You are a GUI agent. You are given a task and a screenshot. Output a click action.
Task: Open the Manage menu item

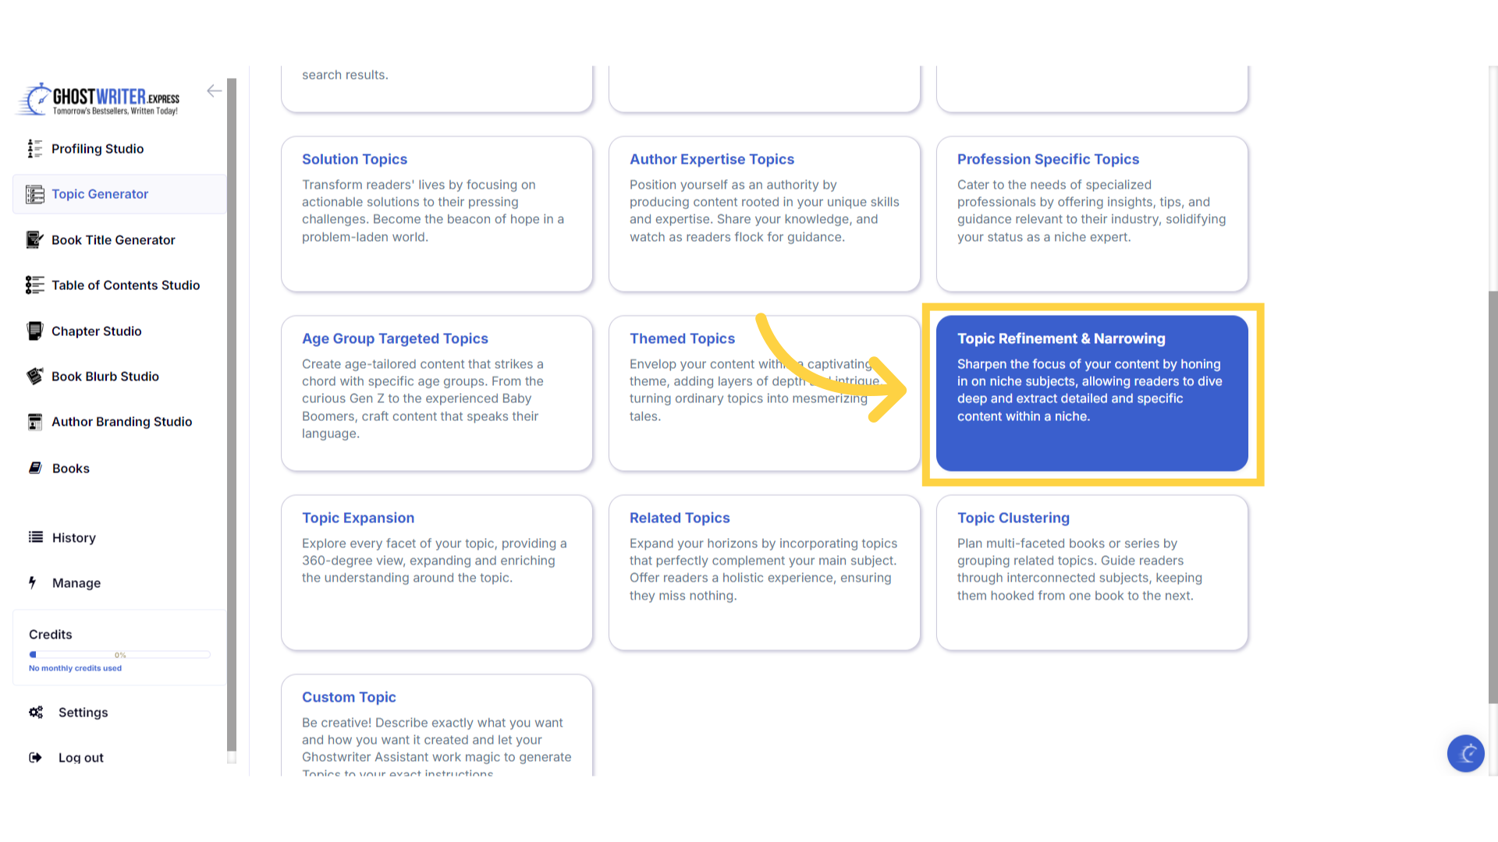(x=76, y=583)
